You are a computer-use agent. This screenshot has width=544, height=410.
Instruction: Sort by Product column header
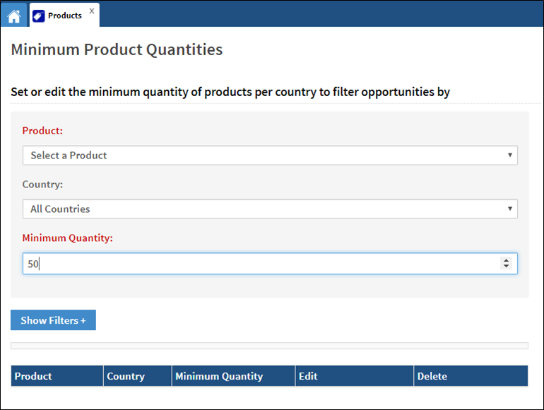(57, 376)
